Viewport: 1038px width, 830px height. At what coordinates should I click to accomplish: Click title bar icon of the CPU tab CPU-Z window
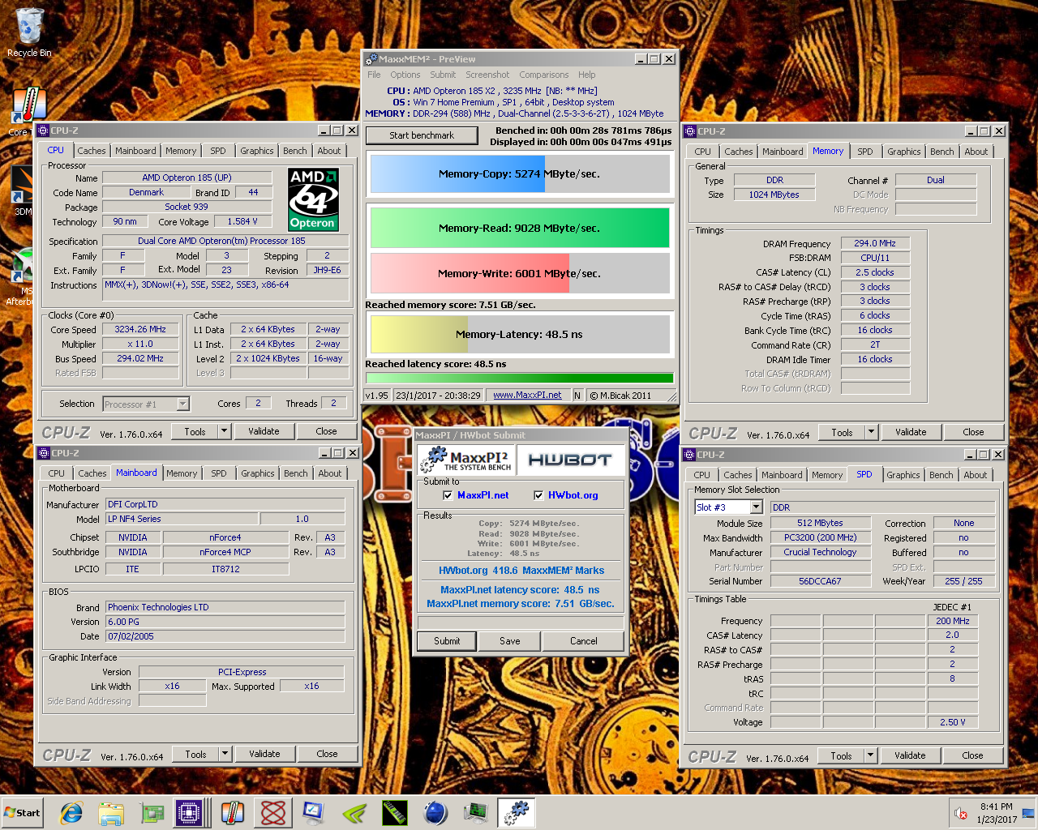point(44,130)
